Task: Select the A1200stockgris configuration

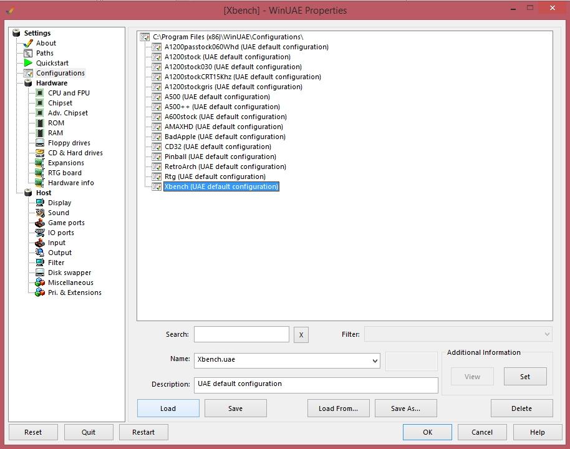Action: click(x=233, y=87)
